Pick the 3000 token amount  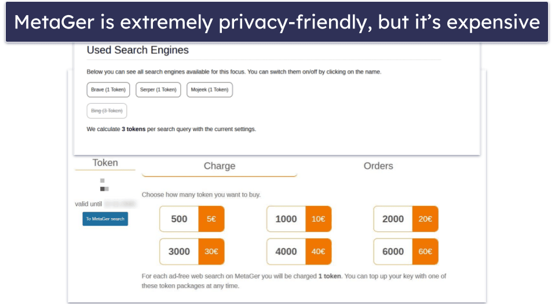[180, 252]
